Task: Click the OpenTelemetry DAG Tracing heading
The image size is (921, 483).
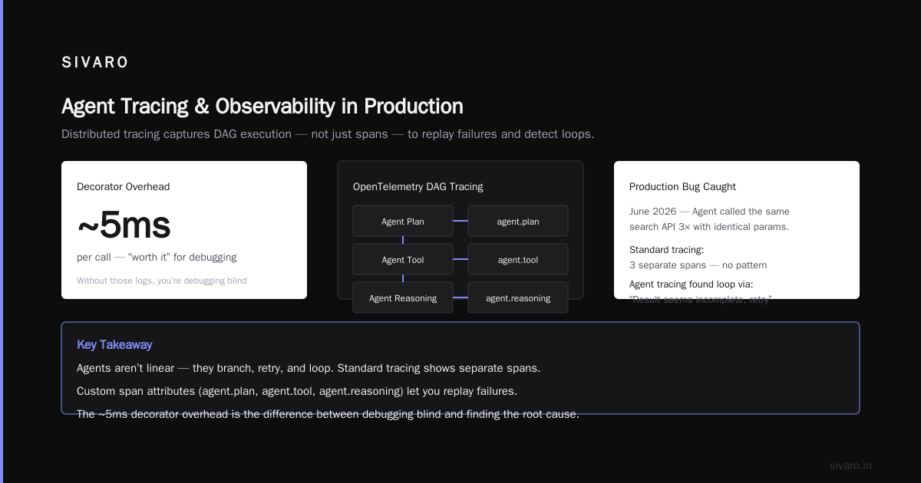Action: [418, 186]
